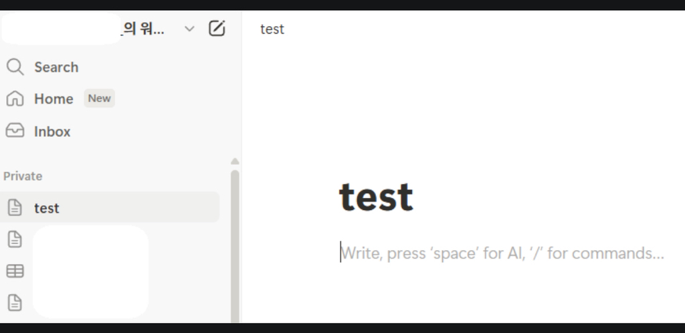Open the workspace switcher chevron
Image resolution: width=685 pixels, height=333 pixels.
coord(189,29)
